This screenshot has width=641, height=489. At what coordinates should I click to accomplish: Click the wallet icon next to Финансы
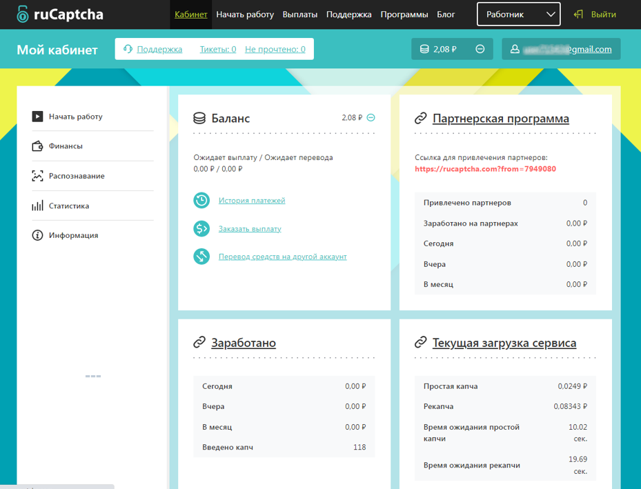[37, 146]
